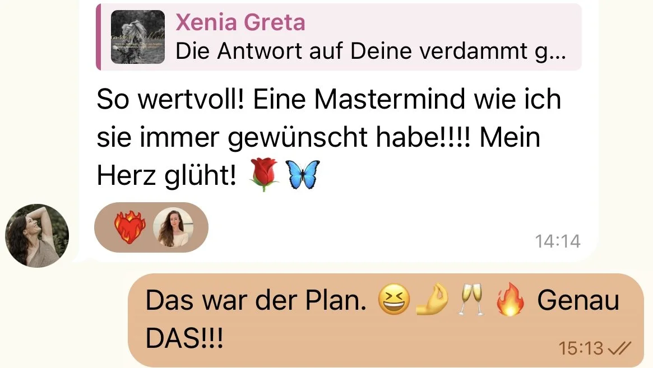Screen dimensions: 653x368
Task: Tap the quoted message thumbnail image
Action: pyautogui.click(x=138, y=37)
